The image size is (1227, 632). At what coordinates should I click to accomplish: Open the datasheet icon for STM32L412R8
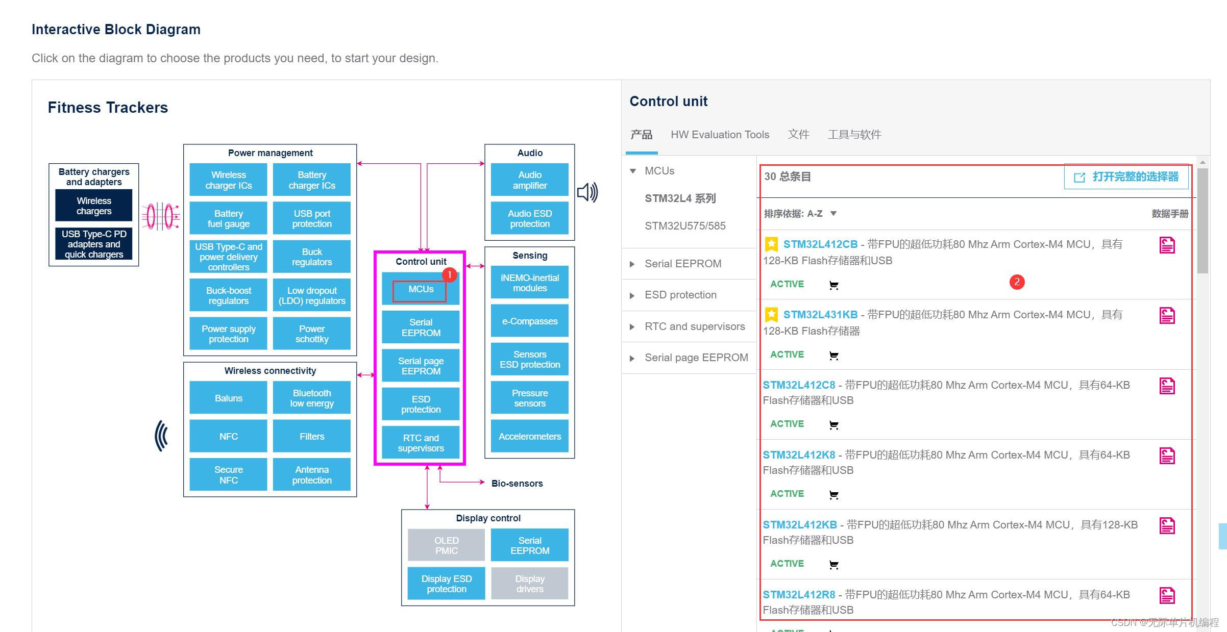tap(1167, 596)
